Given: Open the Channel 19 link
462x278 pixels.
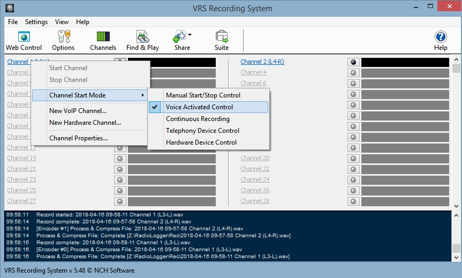Looking at the screenshot, I should tap(21, 158).
